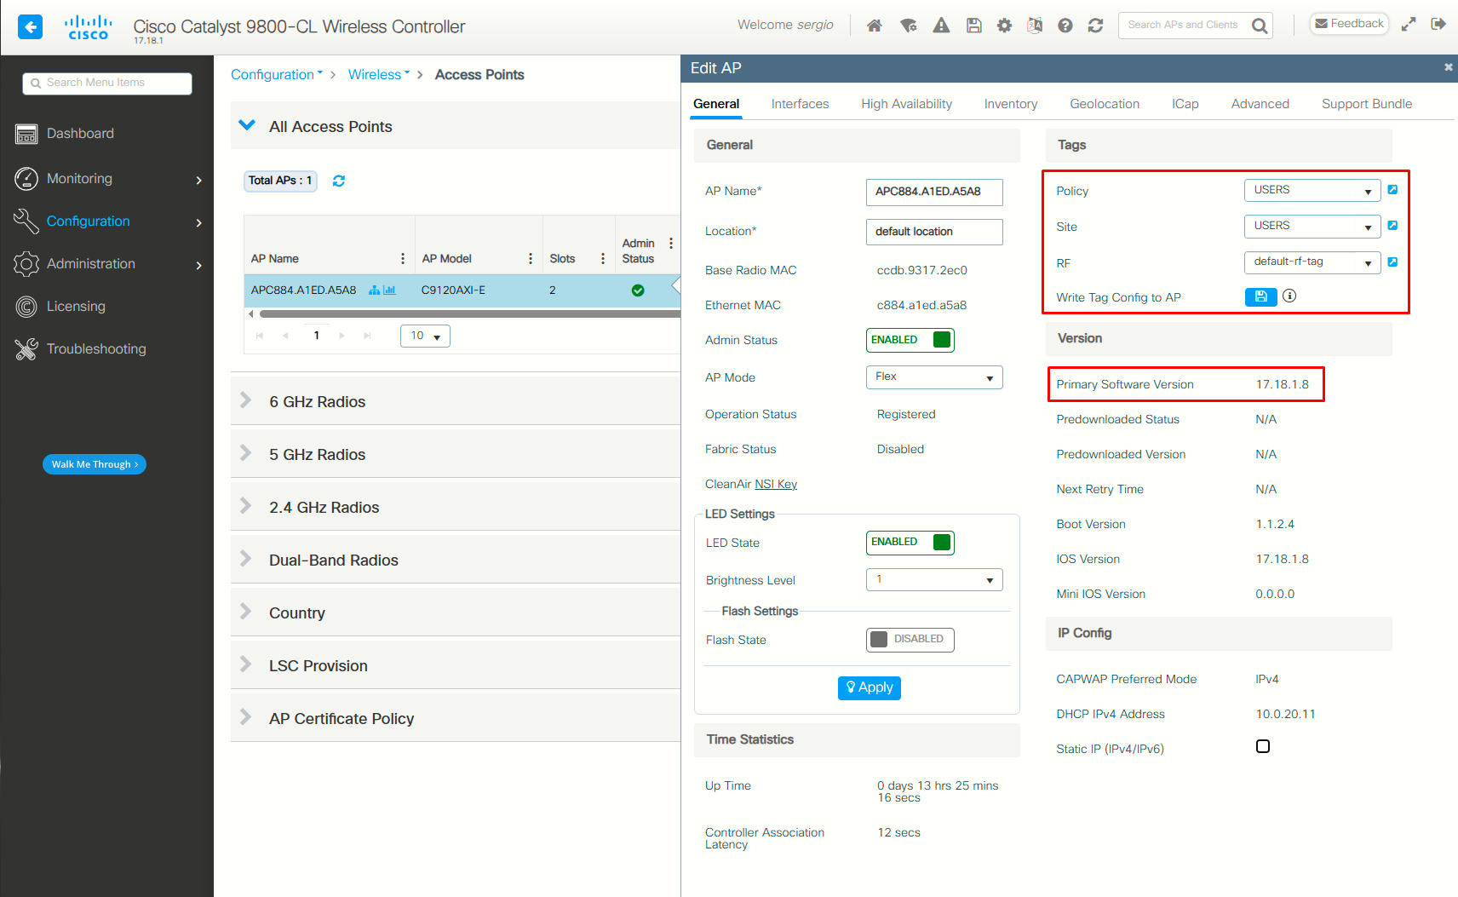Show info for Write Tag Config to AP
1458x897 pixels.
(1289, 296)
